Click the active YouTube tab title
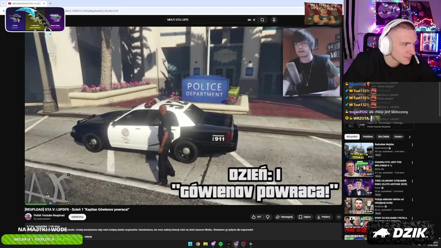 (x=27, y=3)
